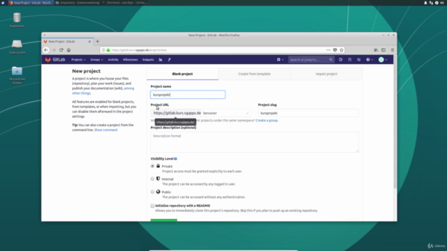Click the Papierkorb desktop icon
The height and width of the screenshot is (251, 447).
pyautogui.click(x=17, y=20)
